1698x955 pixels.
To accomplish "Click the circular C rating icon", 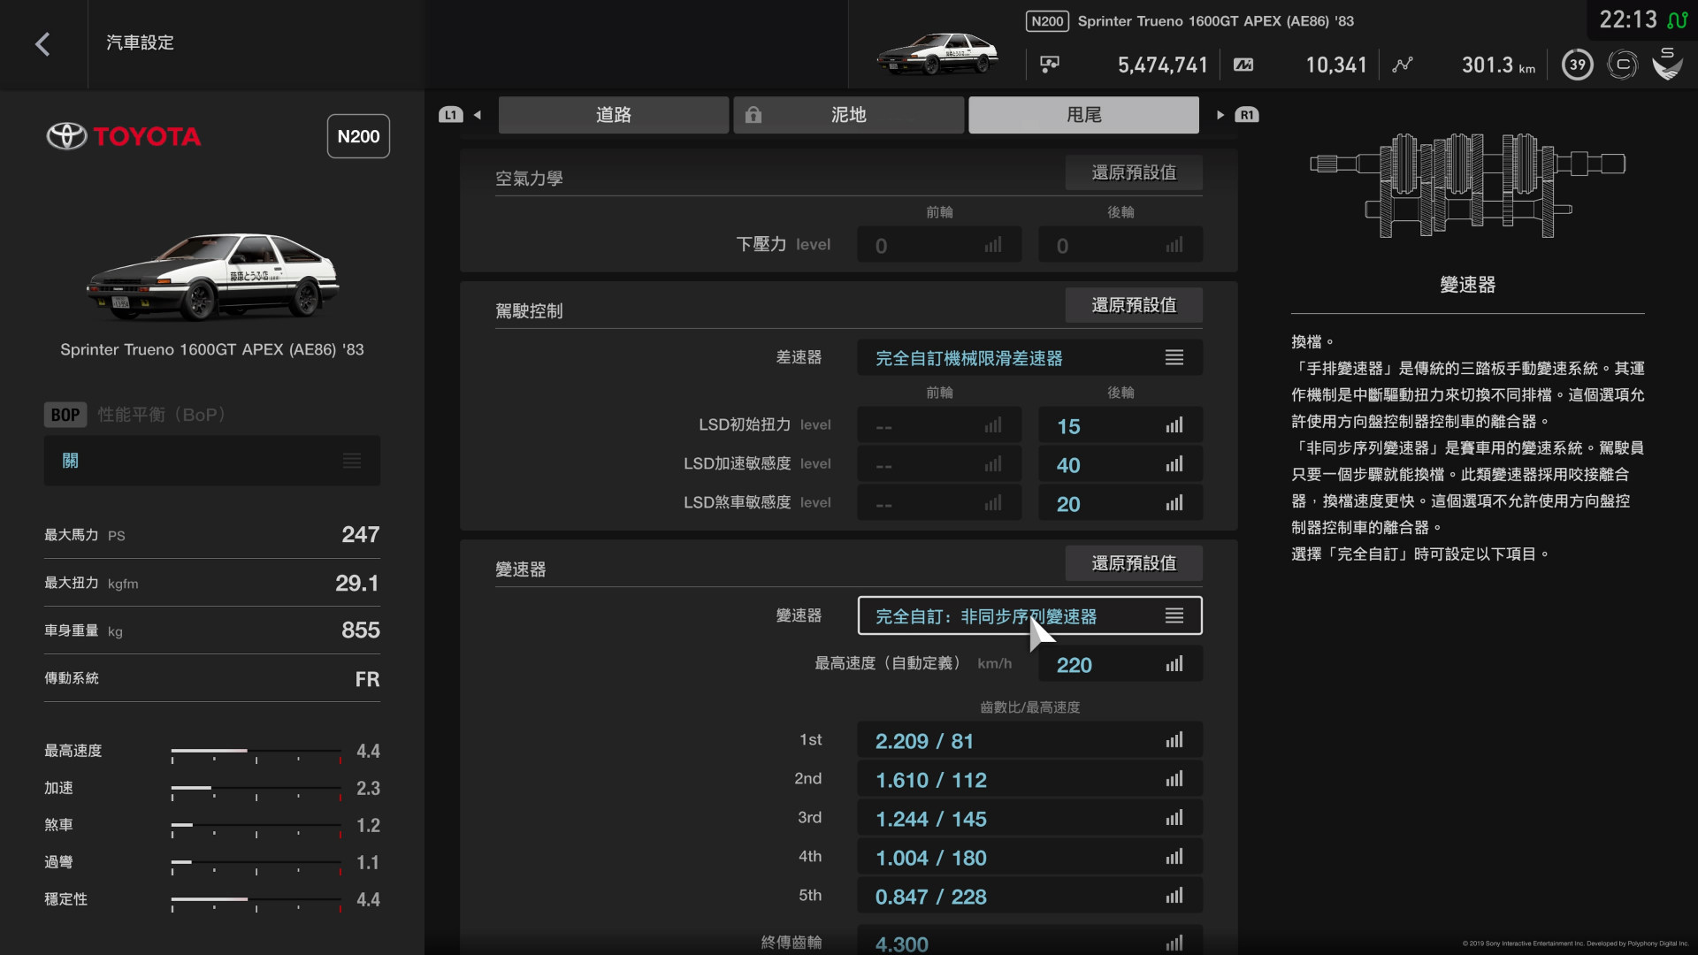I will (1622, 65).
